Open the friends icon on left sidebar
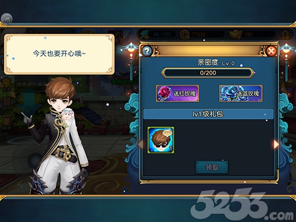Image resolution: width=296 pixels, height=222 pixels. (6, 84)
